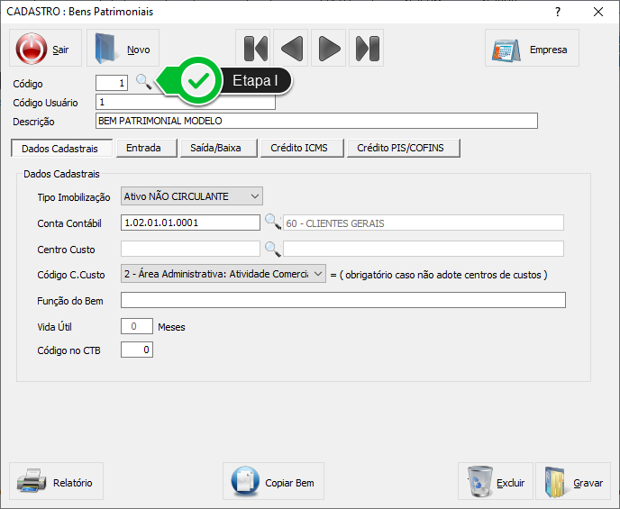Switch to the Entrada tab

(x=144, y=148)
